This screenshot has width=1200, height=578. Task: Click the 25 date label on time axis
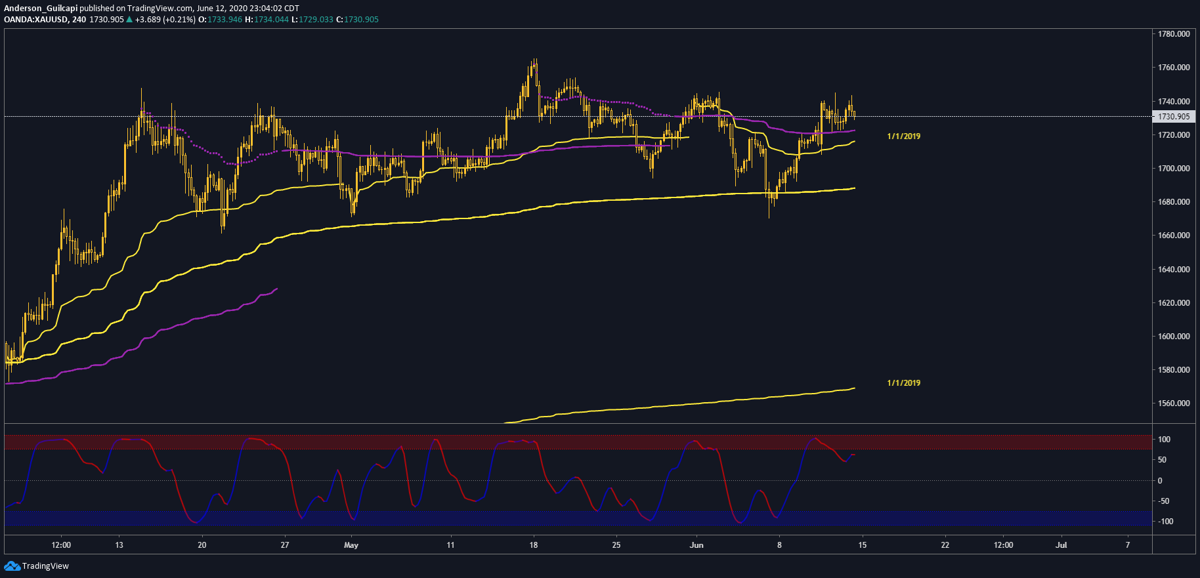[616, 545]
